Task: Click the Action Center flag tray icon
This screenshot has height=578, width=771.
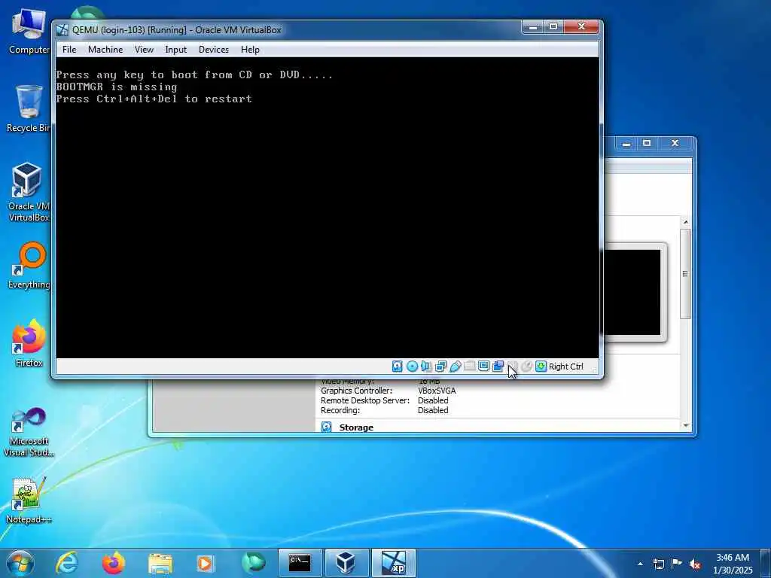Action: point(677,564)
